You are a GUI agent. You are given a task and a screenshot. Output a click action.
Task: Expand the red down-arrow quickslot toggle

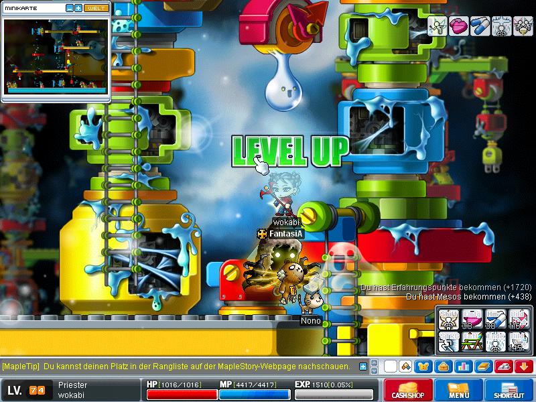click(x=523, y=366)
